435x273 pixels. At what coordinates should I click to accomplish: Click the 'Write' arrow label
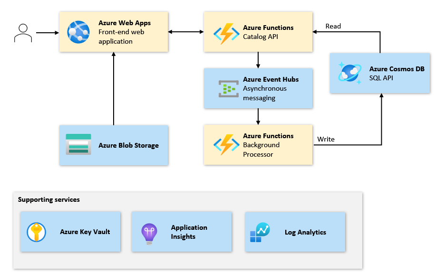[x=326, y=139]
